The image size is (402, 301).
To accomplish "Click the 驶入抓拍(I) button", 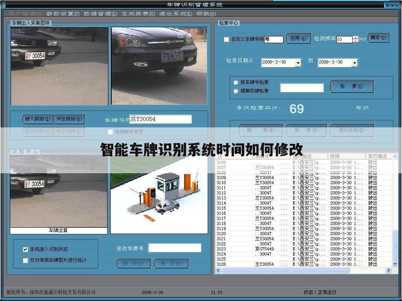I will click(x=38, y=119).
